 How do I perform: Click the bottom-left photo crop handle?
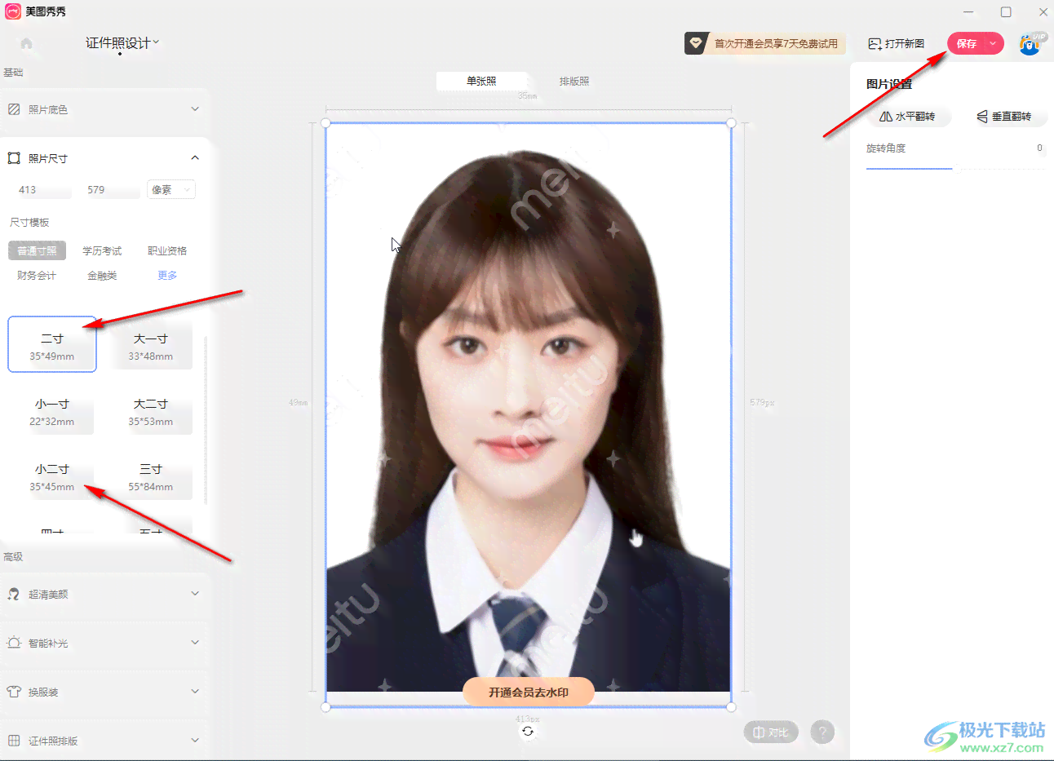pos(325,706)
